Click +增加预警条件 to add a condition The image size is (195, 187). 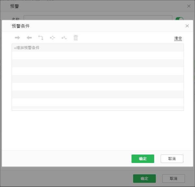27,48
